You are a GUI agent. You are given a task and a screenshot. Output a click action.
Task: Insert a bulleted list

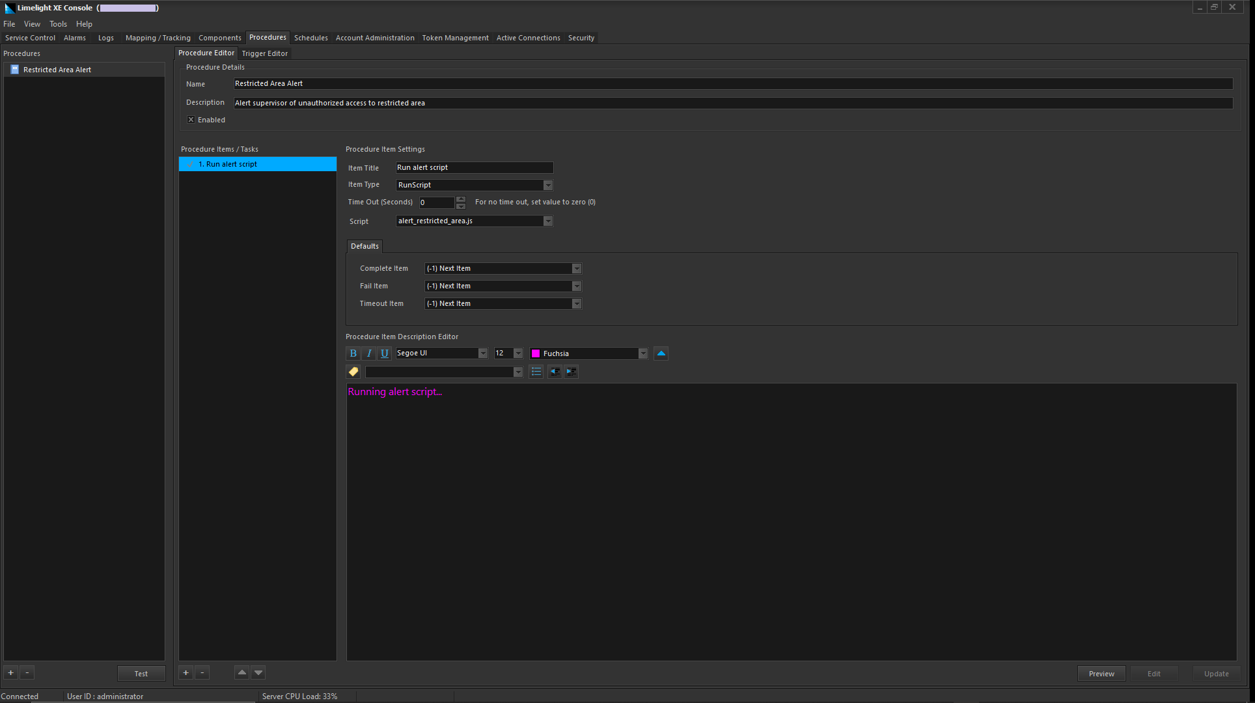click(536, 372)
